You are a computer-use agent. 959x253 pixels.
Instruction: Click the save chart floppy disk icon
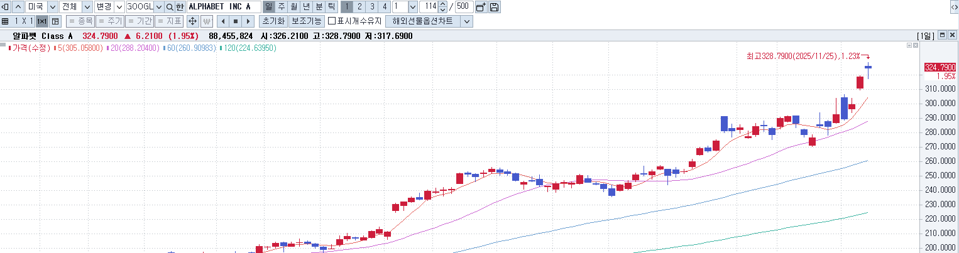point(494,7)
